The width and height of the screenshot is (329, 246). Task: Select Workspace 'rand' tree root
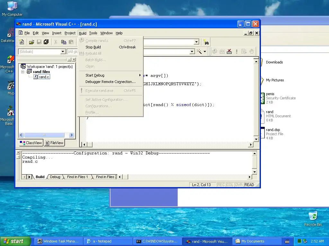[49, 67]
